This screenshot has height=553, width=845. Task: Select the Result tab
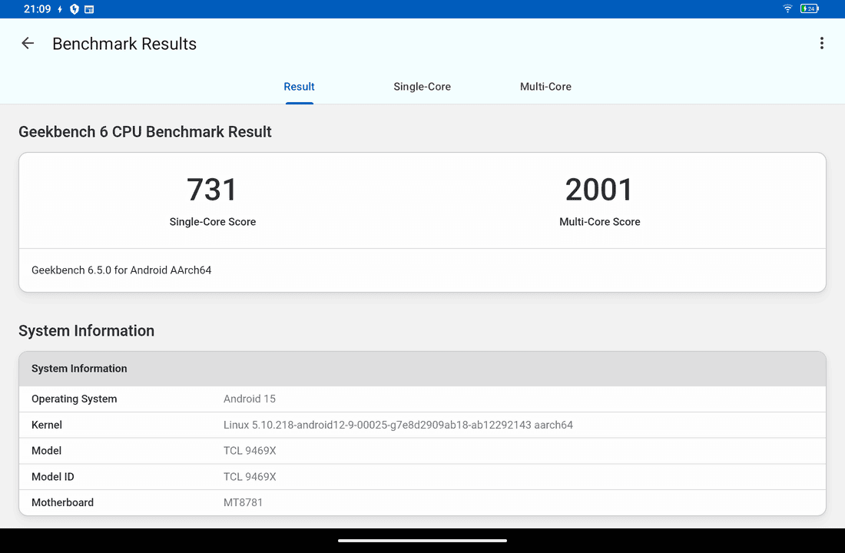[299, 87]
